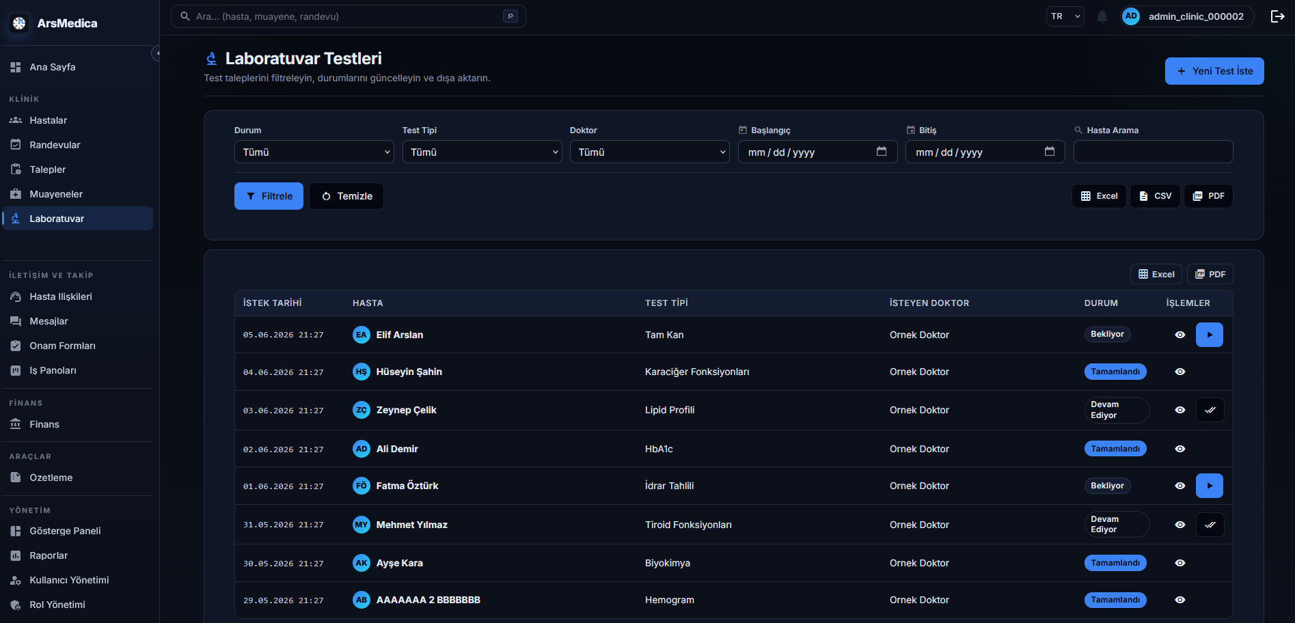
Task: Click the logout icon in top bar
Action: tap(1277, 16)
